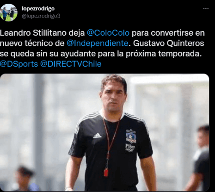Click the 'próxima temporada' text in tweet
This screenshot has width=215, height=192.
pos(164,54)
